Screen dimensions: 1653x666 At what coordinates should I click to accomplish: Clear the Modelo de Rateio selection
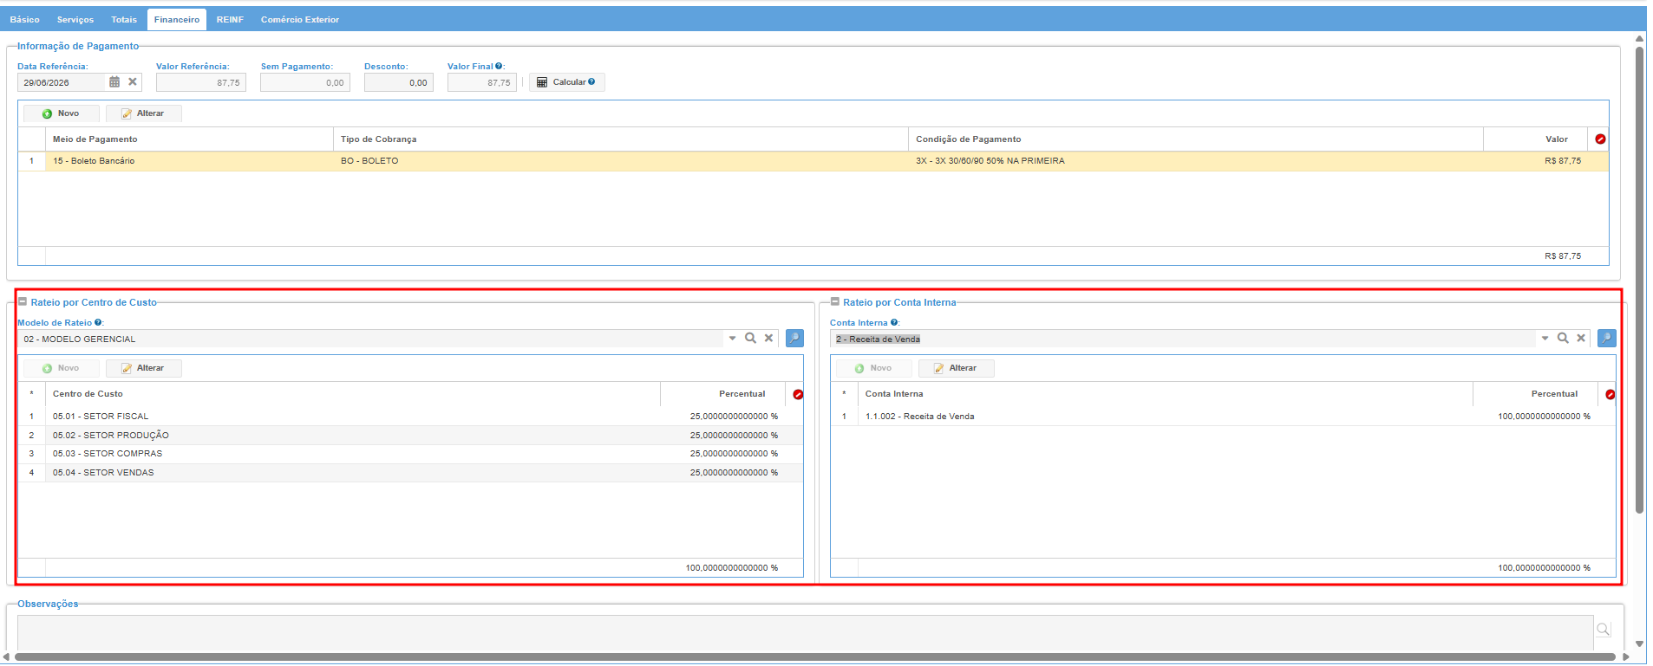click(x=768, y=339)
